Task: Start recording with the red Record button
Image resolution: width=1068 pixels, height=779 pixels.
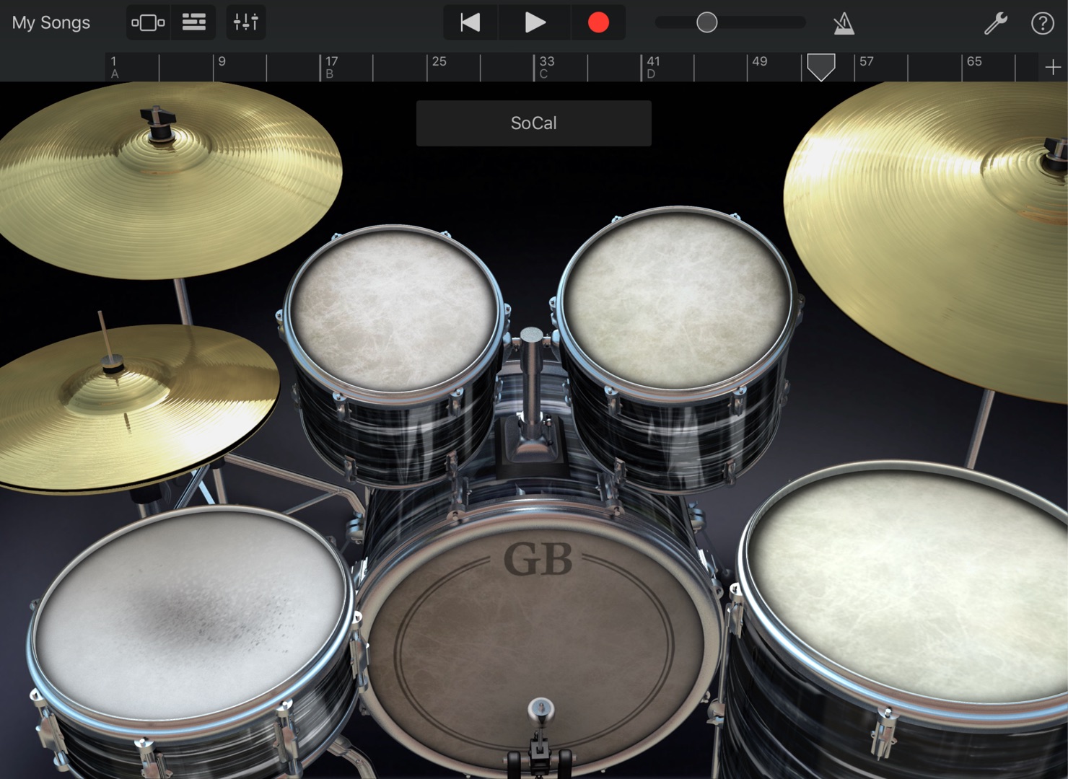Action: pos(598,22)
